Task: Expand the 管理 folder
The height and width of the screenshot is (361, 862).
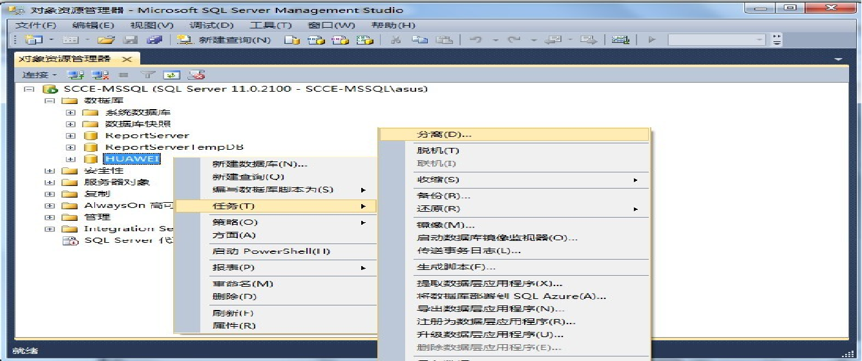Action: pyautogui.click(x=49, y=217)
